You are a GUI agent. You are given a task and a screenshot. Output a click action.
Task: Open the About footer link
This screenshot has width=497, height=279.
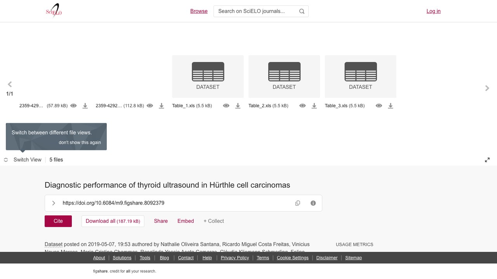pyautogui.click(x=99, y=258)
